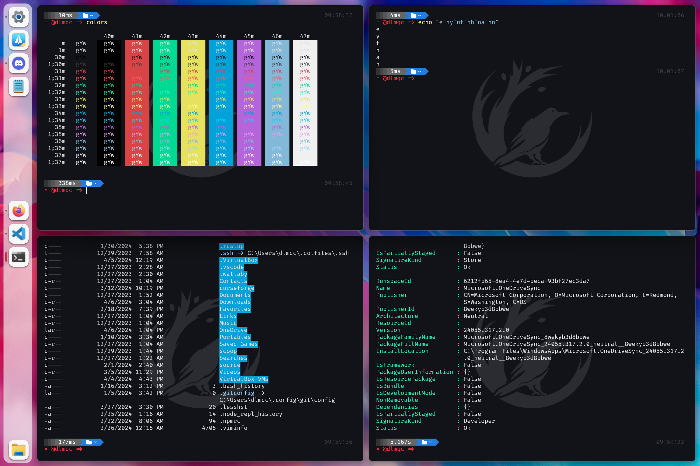This screenshot has height=466, width=700.
Task: Launch Firefox from the dock
Action: (18, 211)
